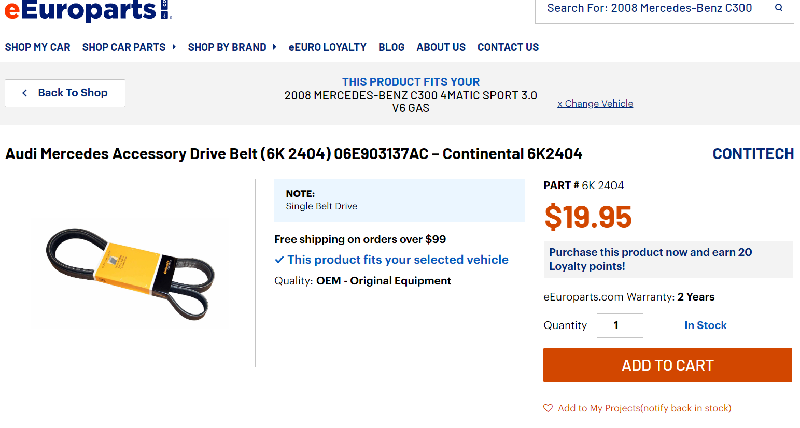Open the CONTACT US page

click(508, 47)
